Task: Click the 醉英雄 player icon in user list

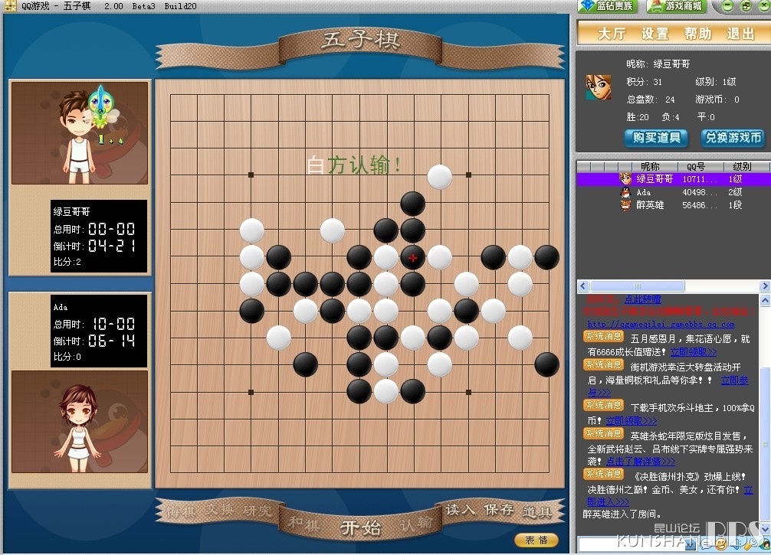Action: (x=625, y=205)
